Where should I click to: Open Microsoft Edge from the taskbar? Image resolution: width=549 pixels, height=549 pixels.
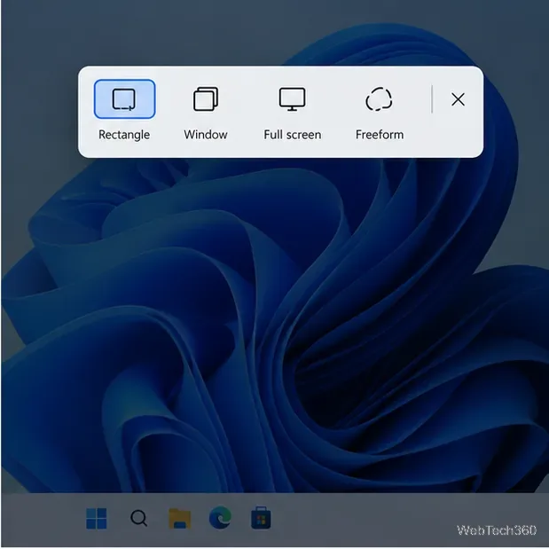[x=220, y=518]
